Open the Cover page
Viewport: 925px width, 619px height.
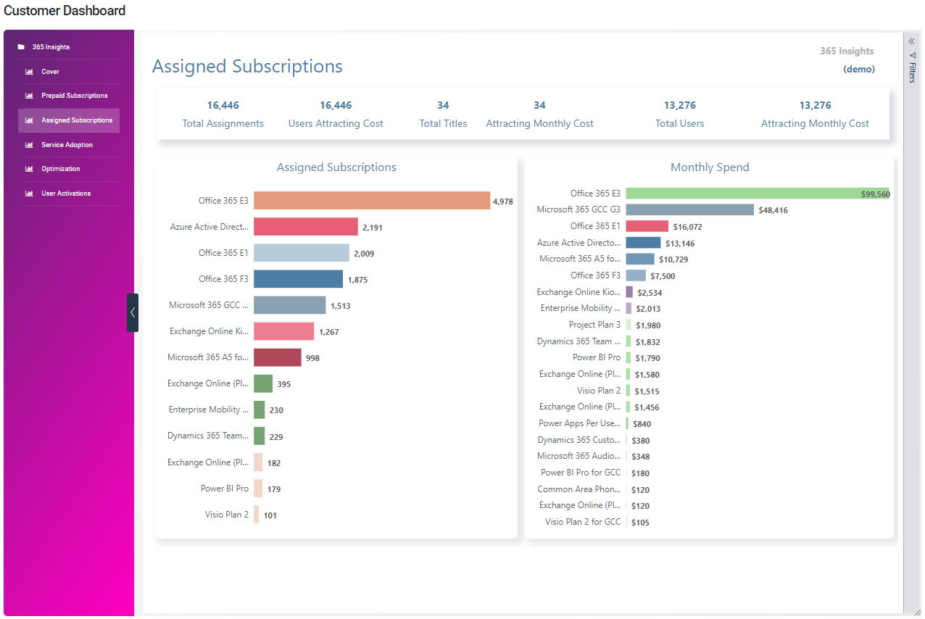coord(50,72)
